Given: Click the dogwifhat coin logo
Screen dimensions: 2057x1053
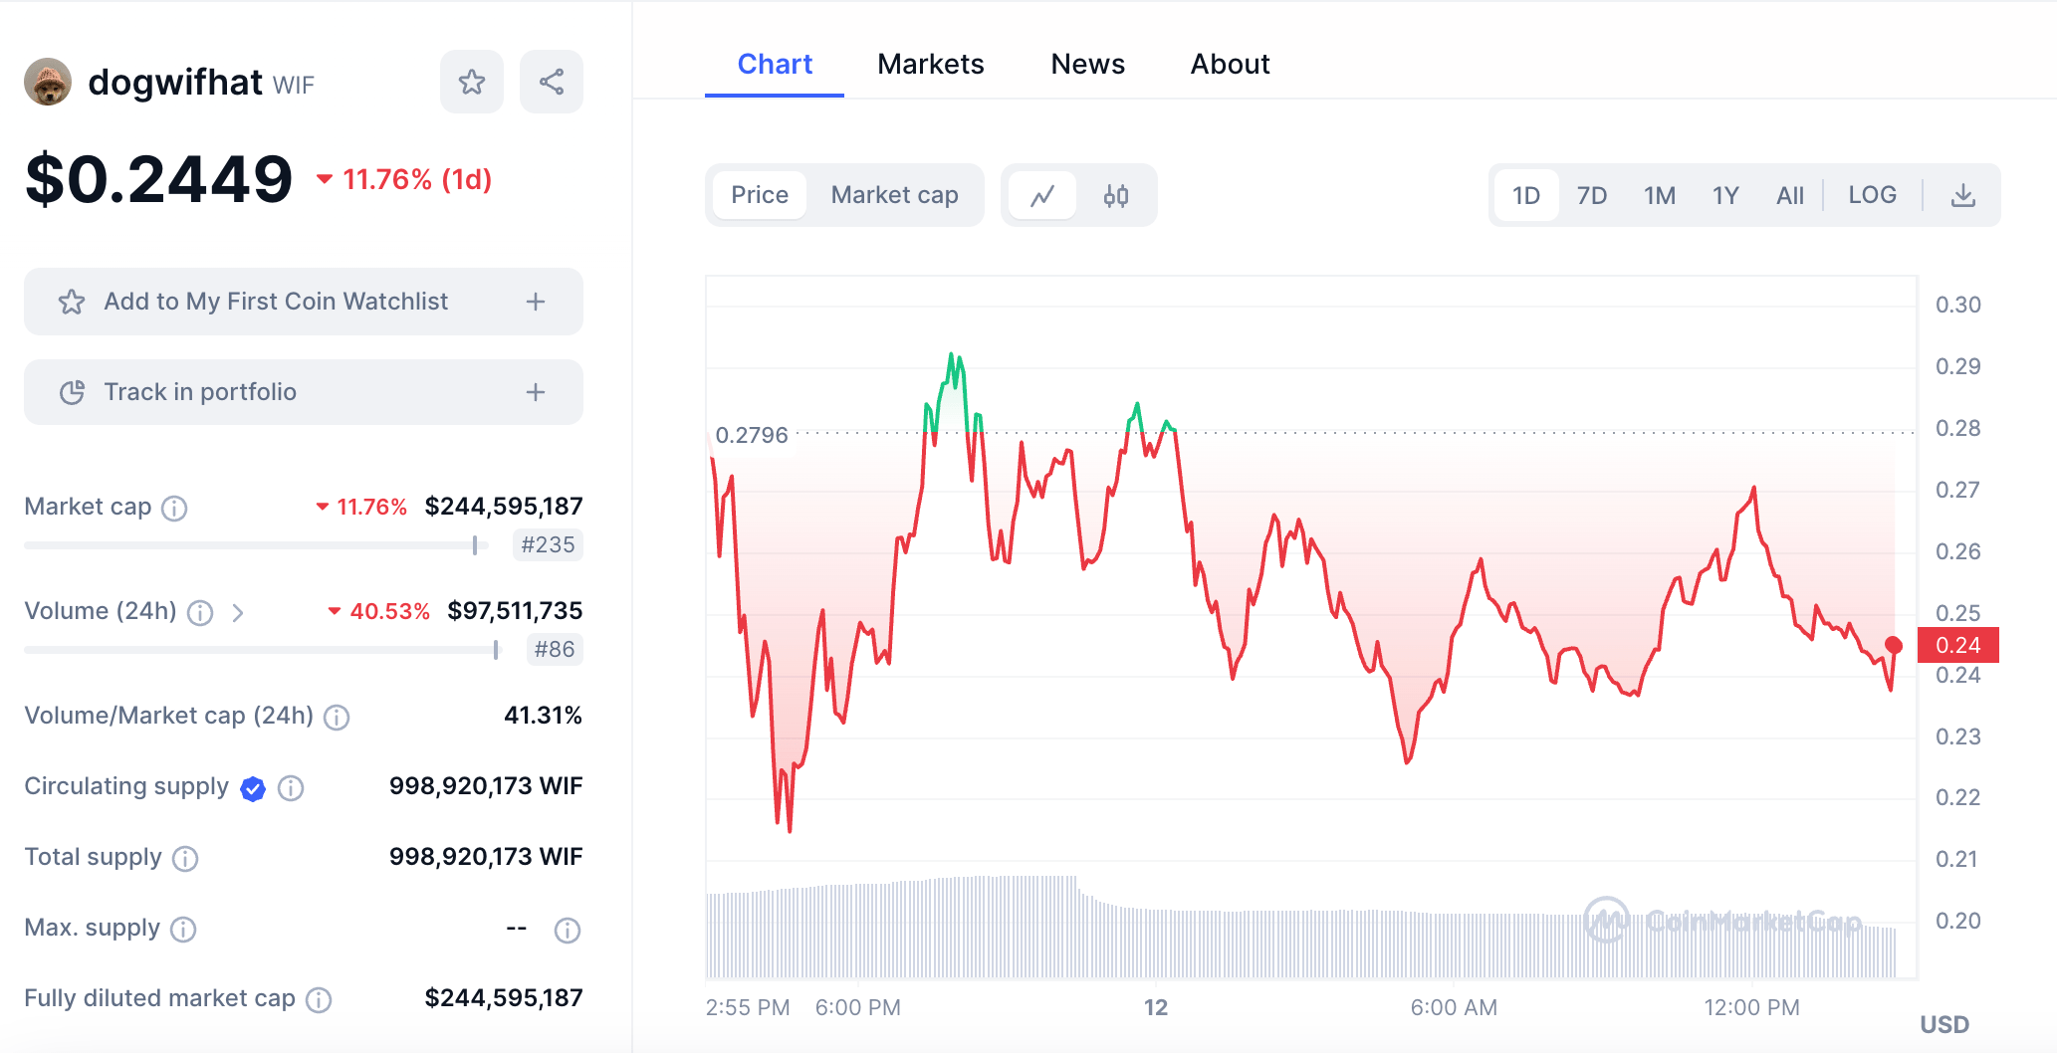Looking at the screenshot, I should pos(48,82).
